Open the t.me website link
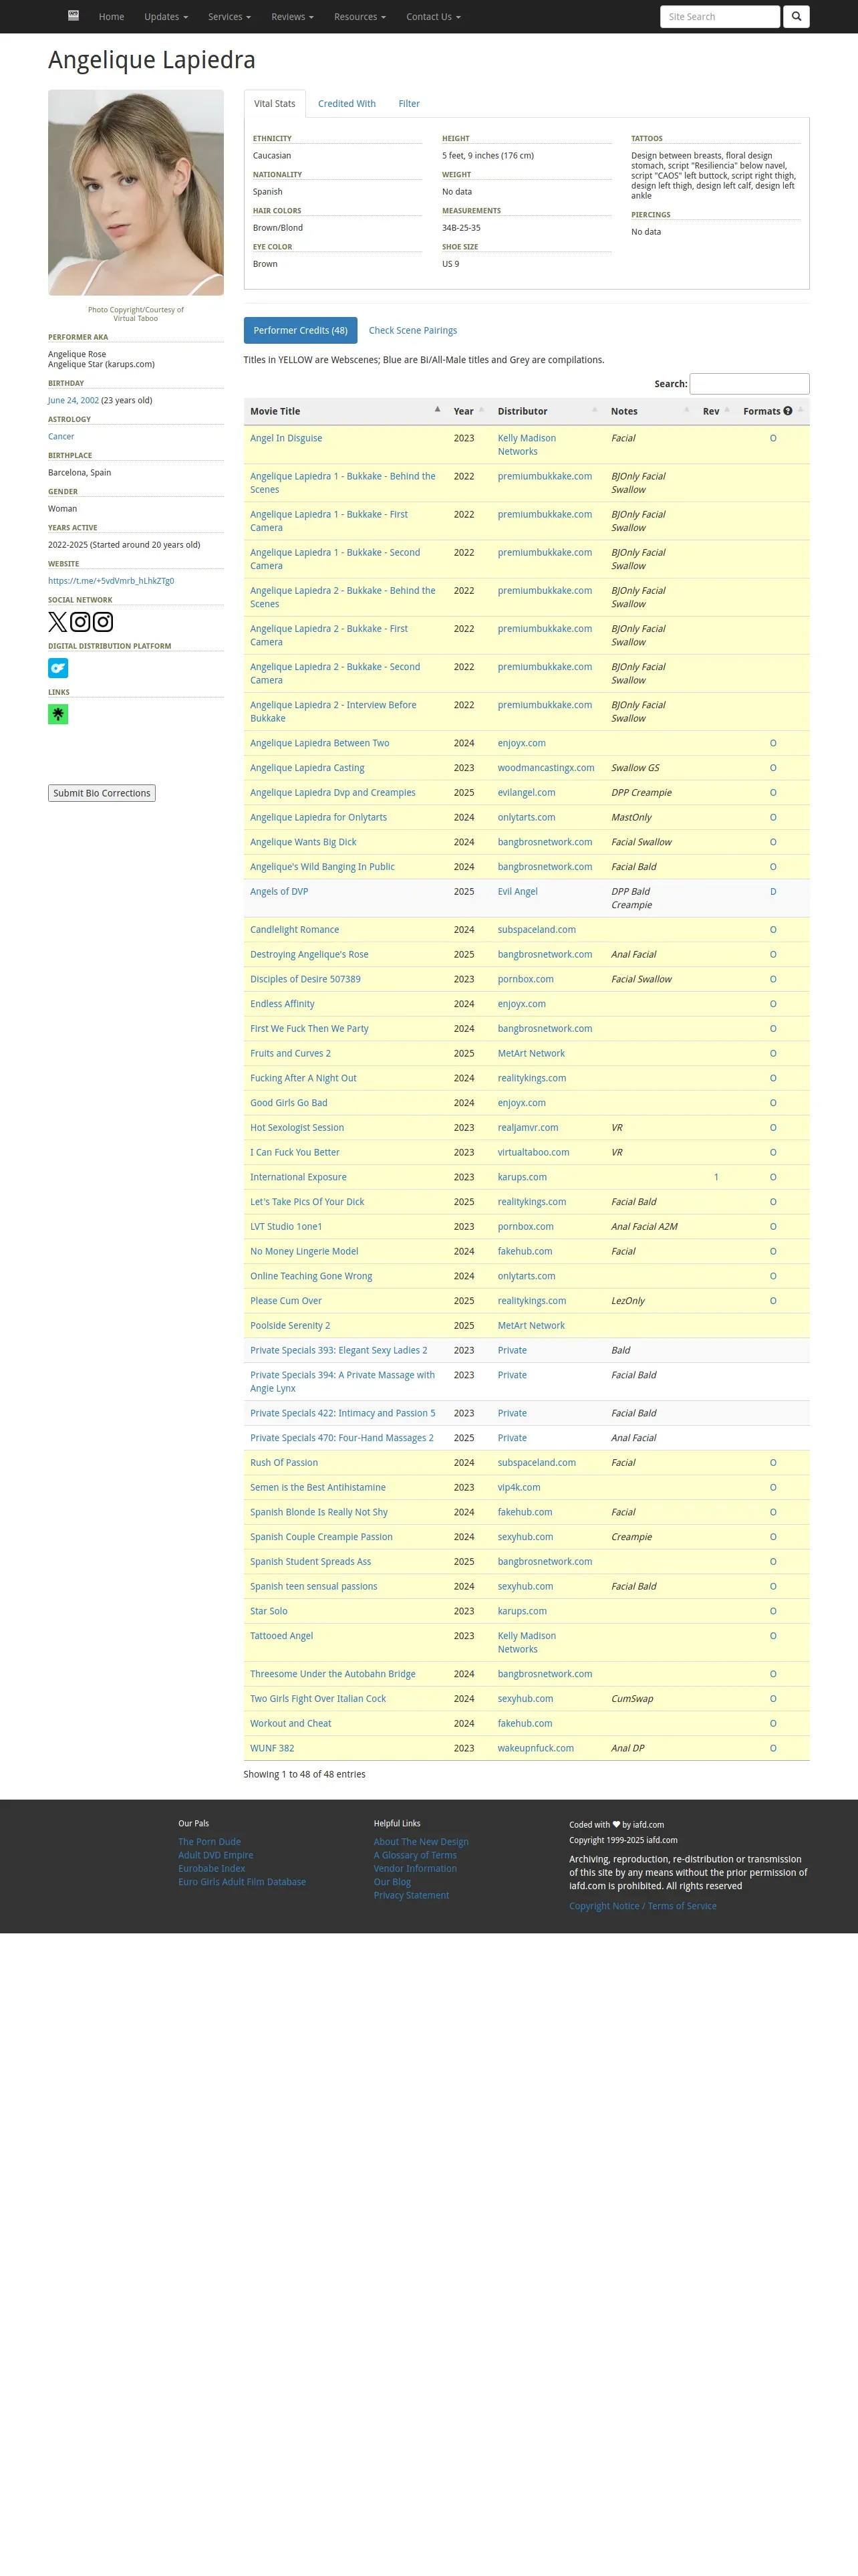Image resolution: width=858 pixels, height=2576 pixels. (111, 580)
